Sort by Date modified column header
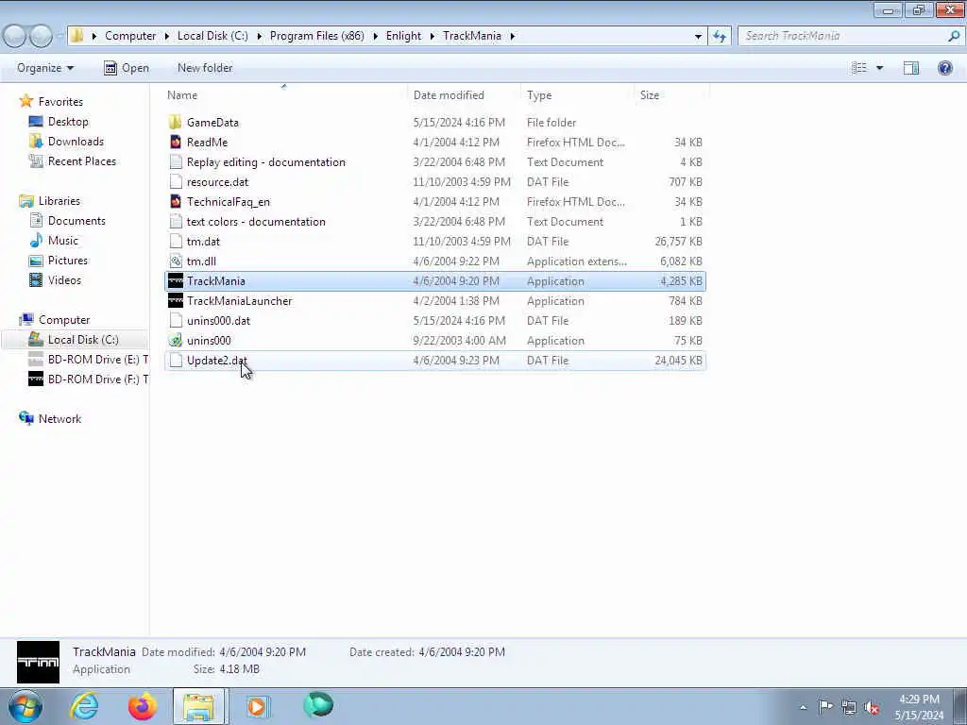The height and width of the screenshot is (725, 967). pos(464,95)
